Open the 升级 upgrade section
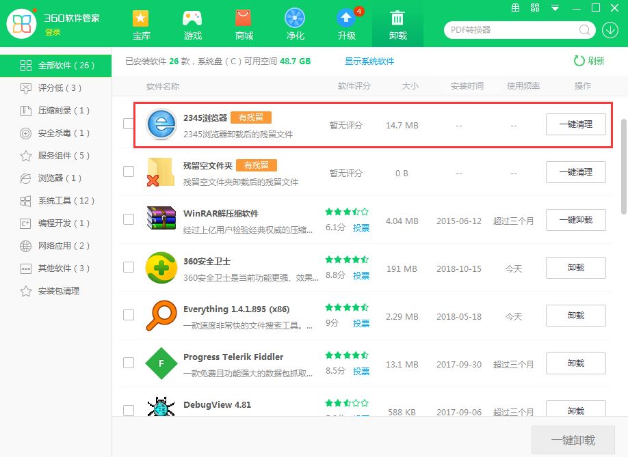The height and width of the screenshot is (457, 628). [x=347, y=25]
